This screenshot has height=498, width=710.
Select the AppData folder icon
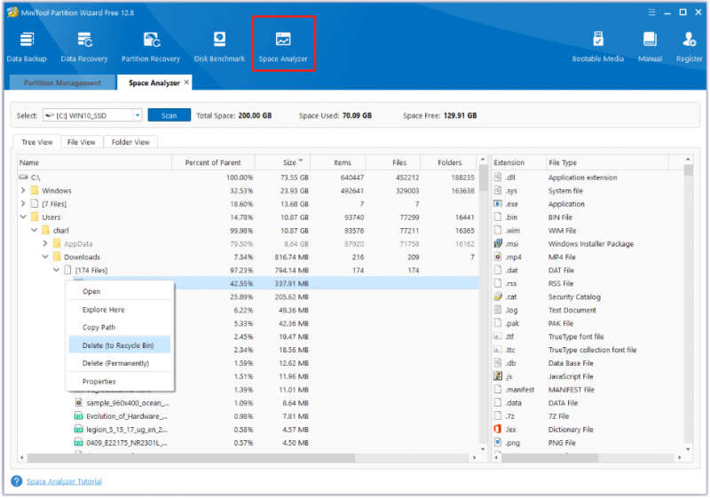[57, 243]
